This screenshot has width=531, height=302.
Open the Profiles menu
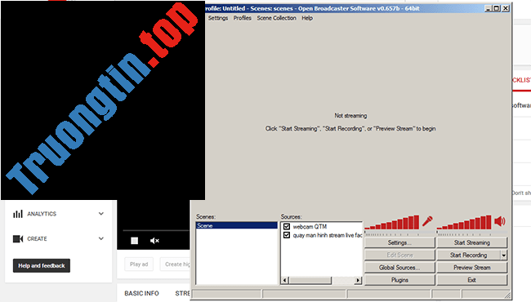point(242,18)
